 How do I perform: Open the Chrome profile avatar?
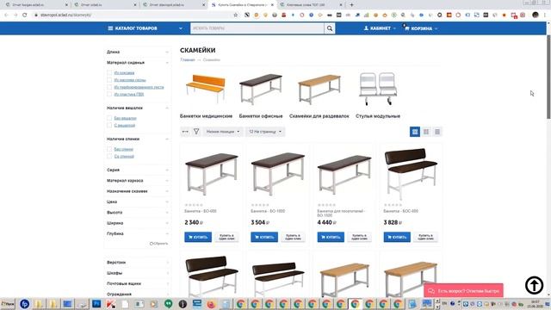coord(536,15)
